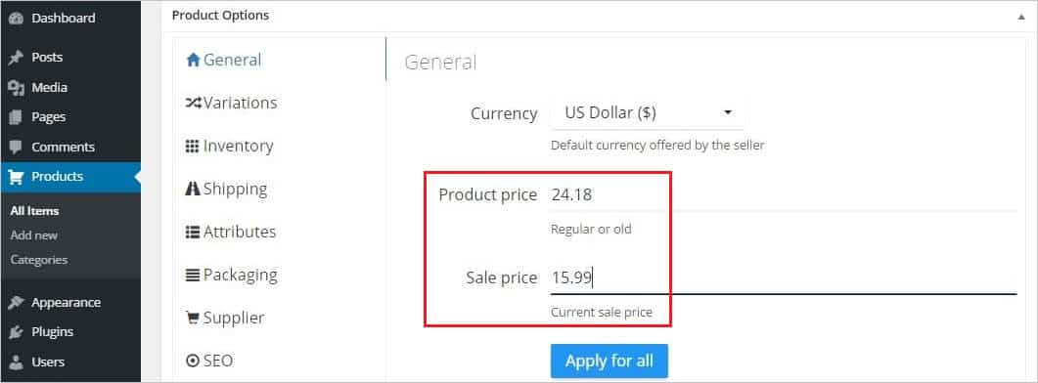Click the Pages icon in sidebar
Image resolution: width=1038 pixels, height=383 pixels.
[16, 117]
